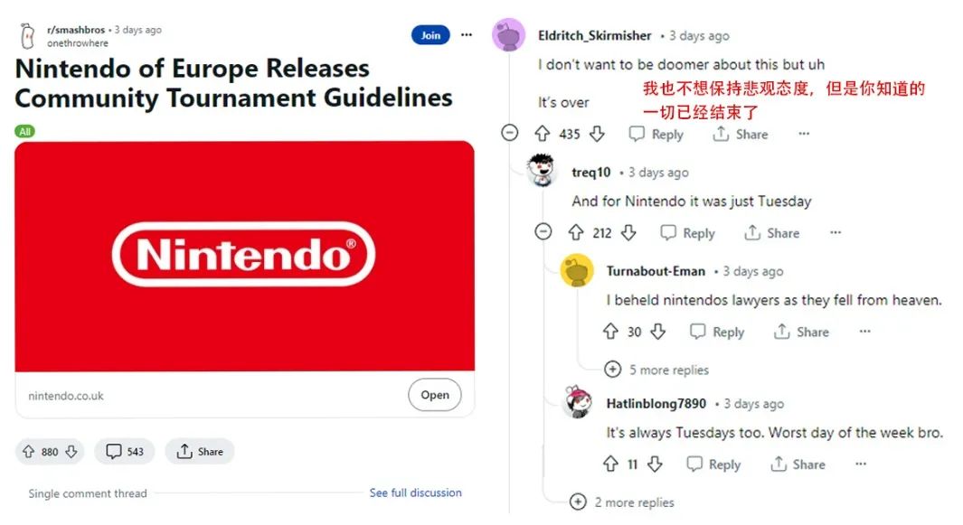Open the nintendo.co.uk link
Viewport: 963px width, 525px height.
(x=435, y=395)
